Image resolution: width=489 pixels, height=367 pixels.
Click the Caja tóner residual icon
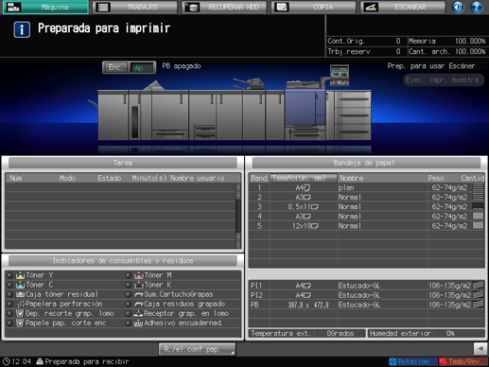click(20, 294)
